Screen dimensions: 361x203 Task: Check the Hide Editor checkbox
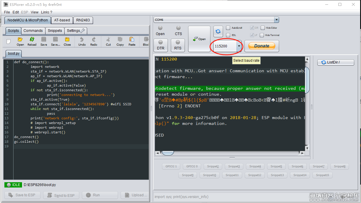coord(263,28)
